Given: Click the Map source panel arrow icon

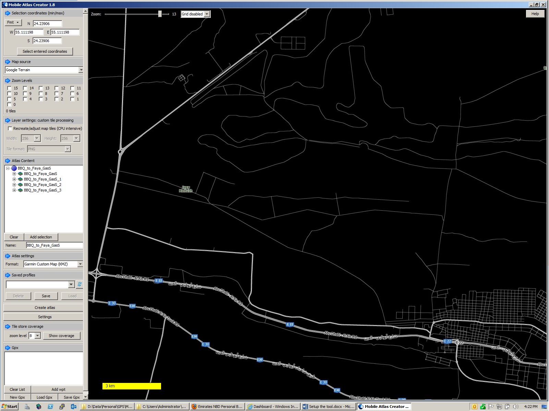Looking at the screenshot, I should (8, 62).
